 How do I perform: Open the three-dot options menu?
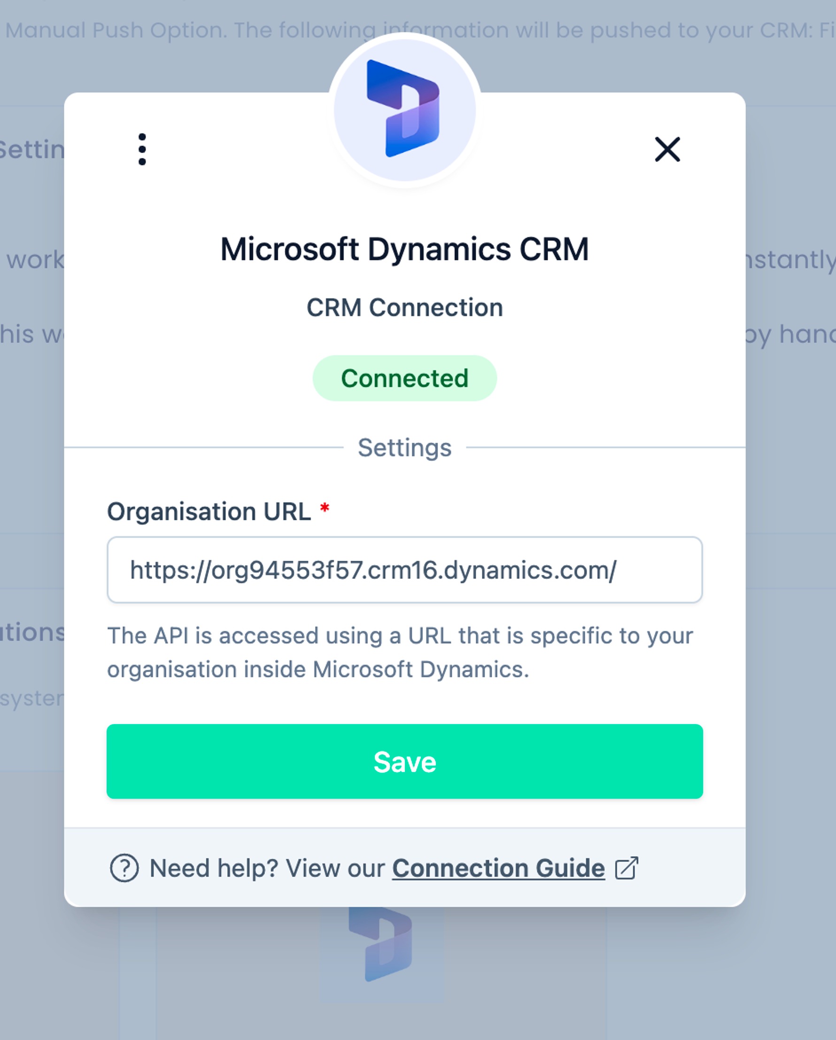142,149
